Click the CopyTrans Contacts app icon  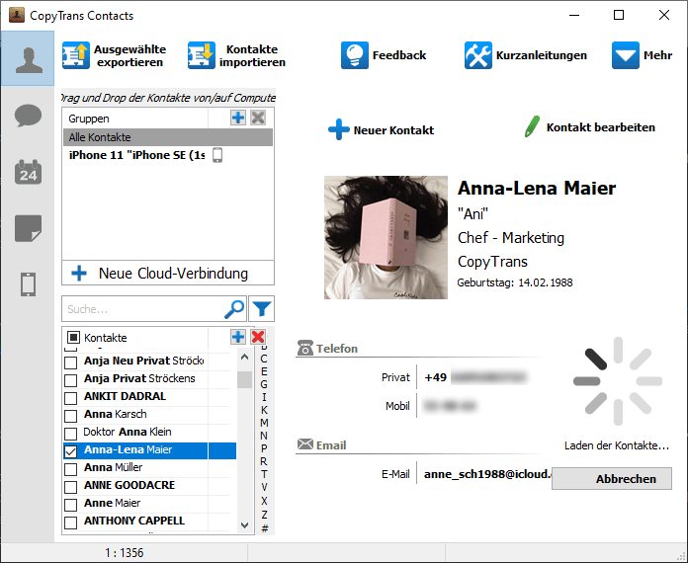point(17,15)
